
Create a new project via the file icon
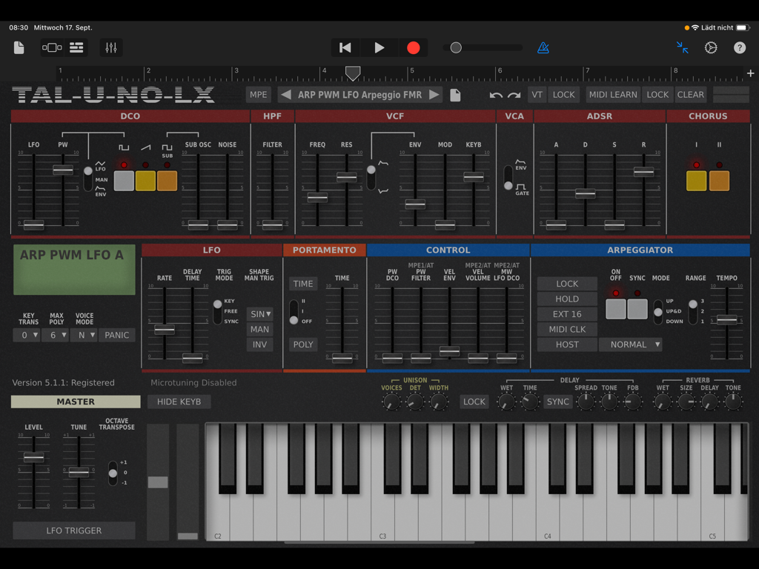click(18, 47)
